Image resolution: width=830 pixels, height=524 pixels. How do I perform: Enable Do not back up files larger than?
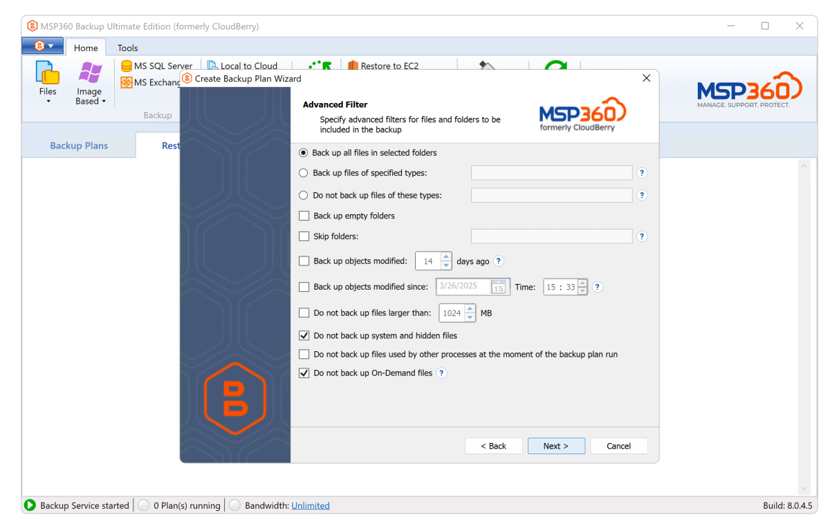304,312
